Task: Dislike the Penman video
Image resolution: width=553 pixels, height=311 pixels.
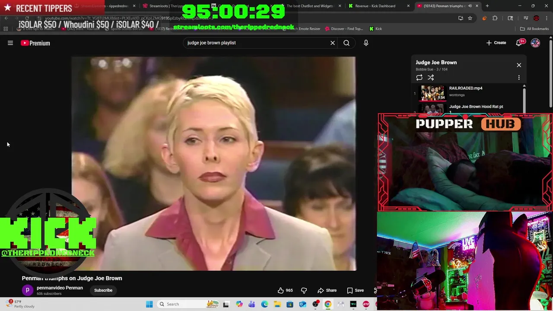Action: click(x=304, y=290)
